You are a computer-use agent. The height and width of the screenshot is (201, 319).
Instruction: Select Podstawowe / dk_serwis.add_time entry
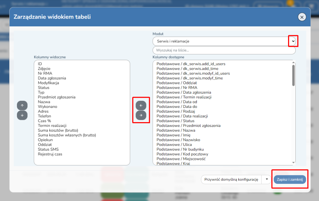[187, 69]
